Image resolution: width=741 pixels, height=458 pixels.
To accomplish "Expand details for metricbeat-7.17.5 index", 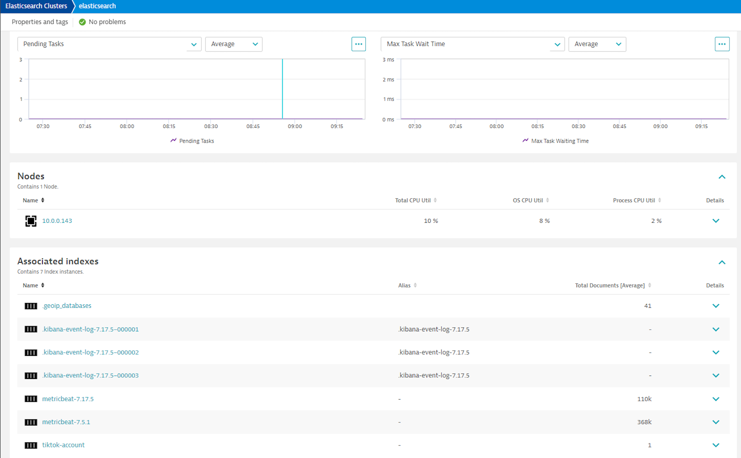I will (x=716, y=399).
